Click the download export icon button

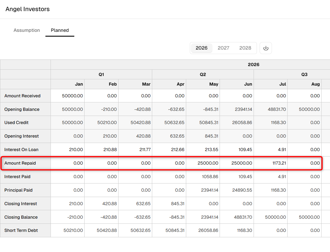tap(266, 48)
